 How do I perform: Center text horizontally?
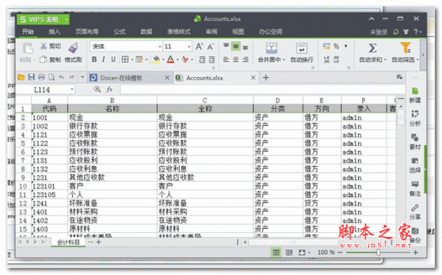point(236,60)
